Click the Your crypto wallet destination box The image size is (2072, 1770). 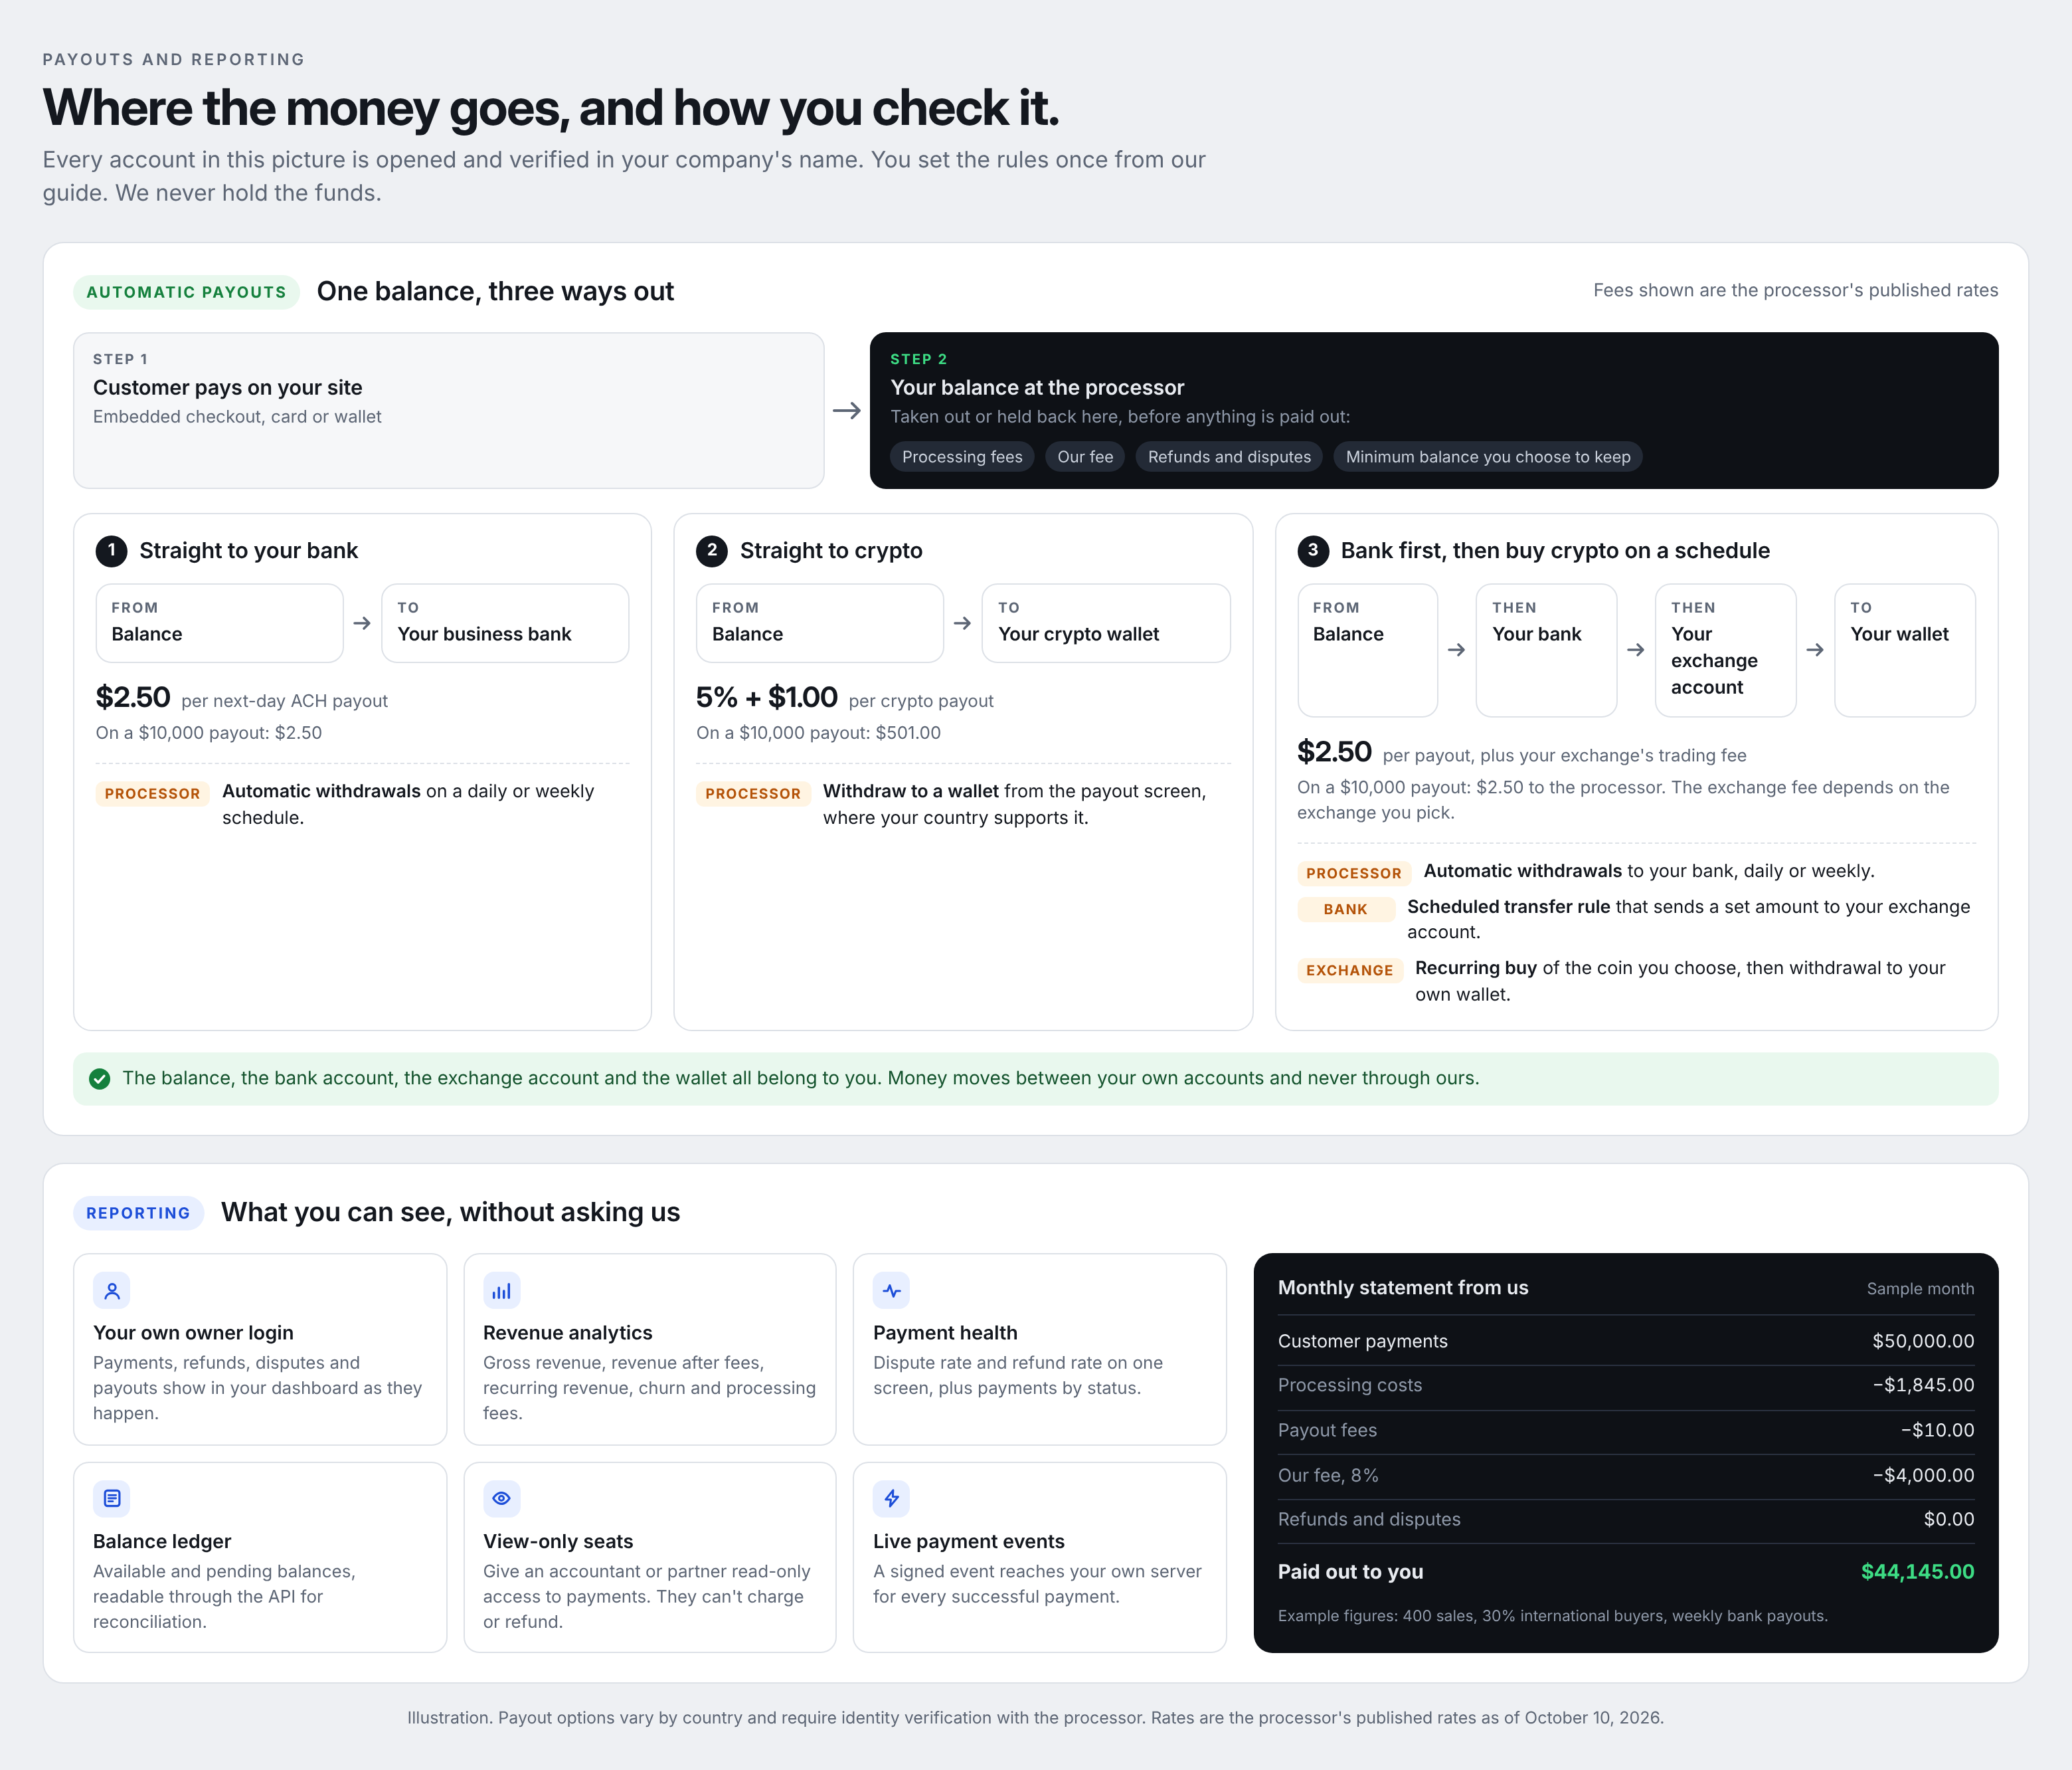[x=1106, y=623]
